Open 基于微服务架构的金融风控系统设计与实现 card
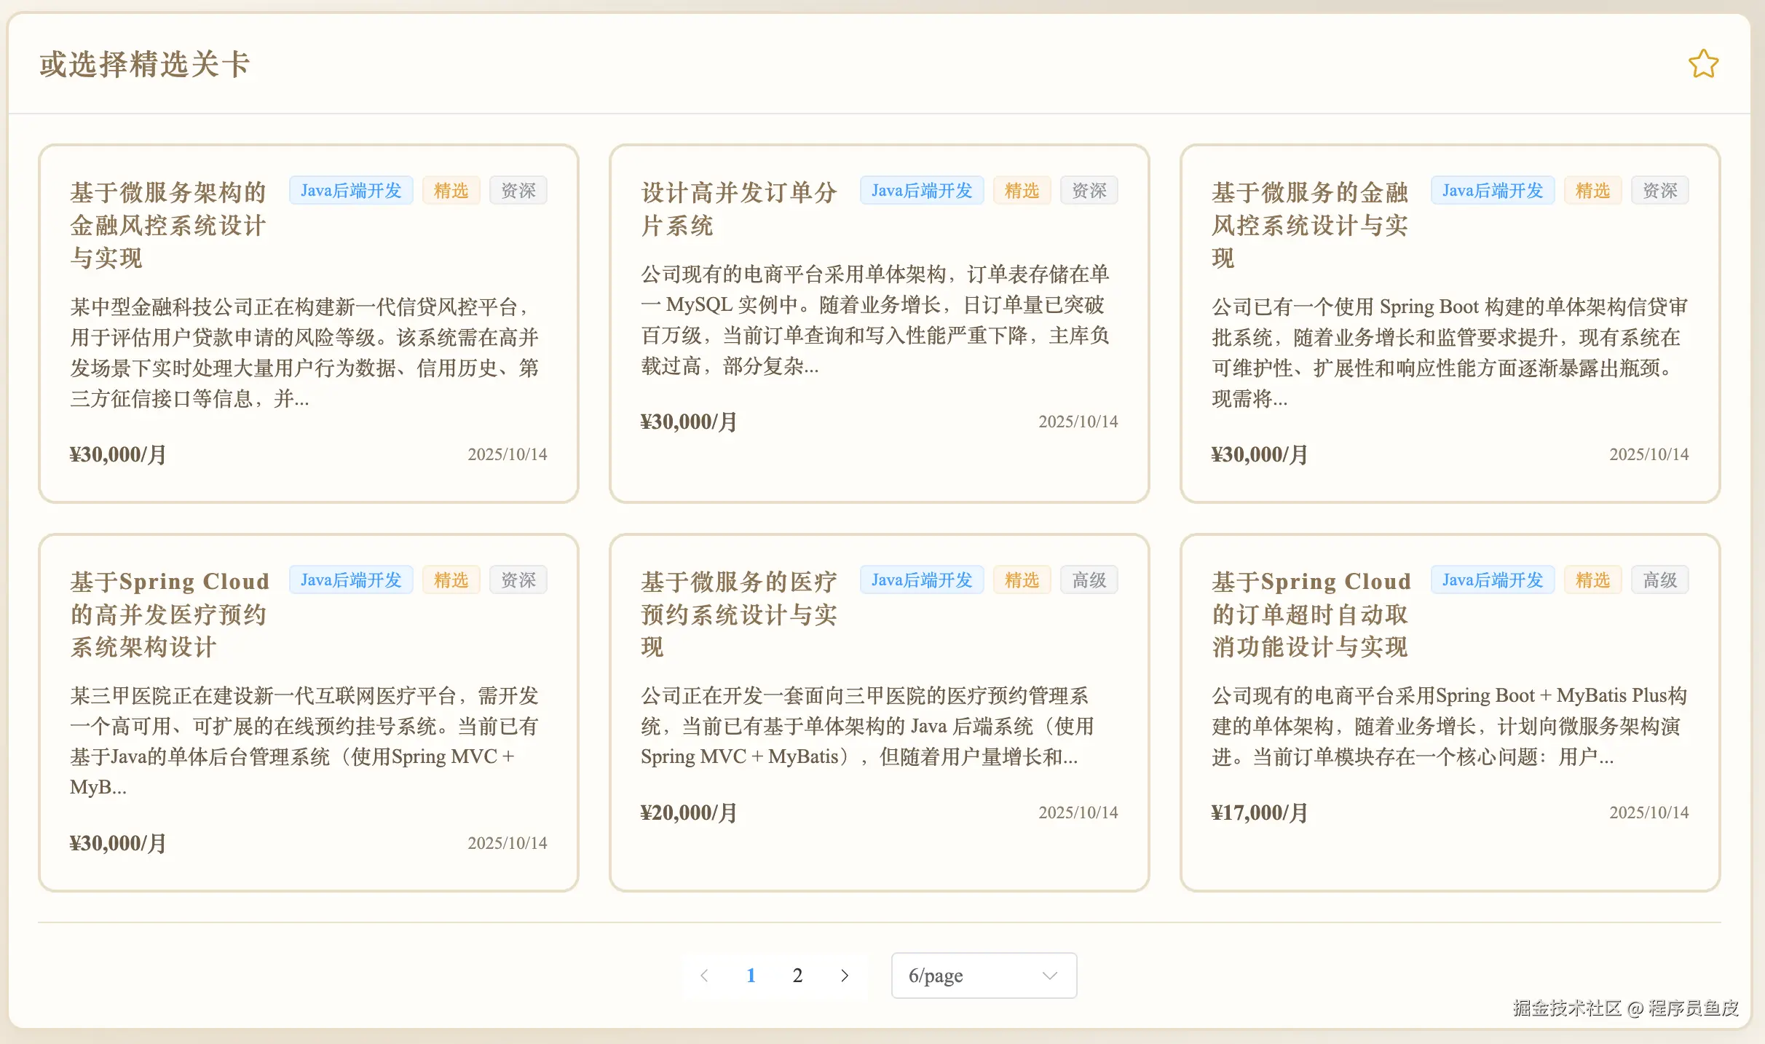The height and width of the screenshot is (1044, 1765). click(167, 225)
